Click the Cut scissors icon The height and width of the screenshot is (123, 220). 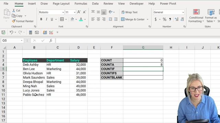(14, 11)
